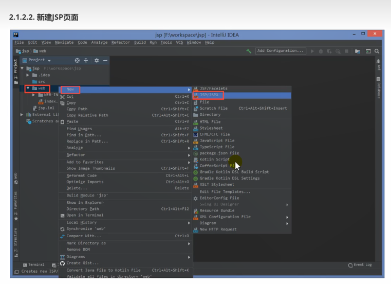Select Stylesheet in New submenu
The image size is (391, 284).
(x=242, y=128)
